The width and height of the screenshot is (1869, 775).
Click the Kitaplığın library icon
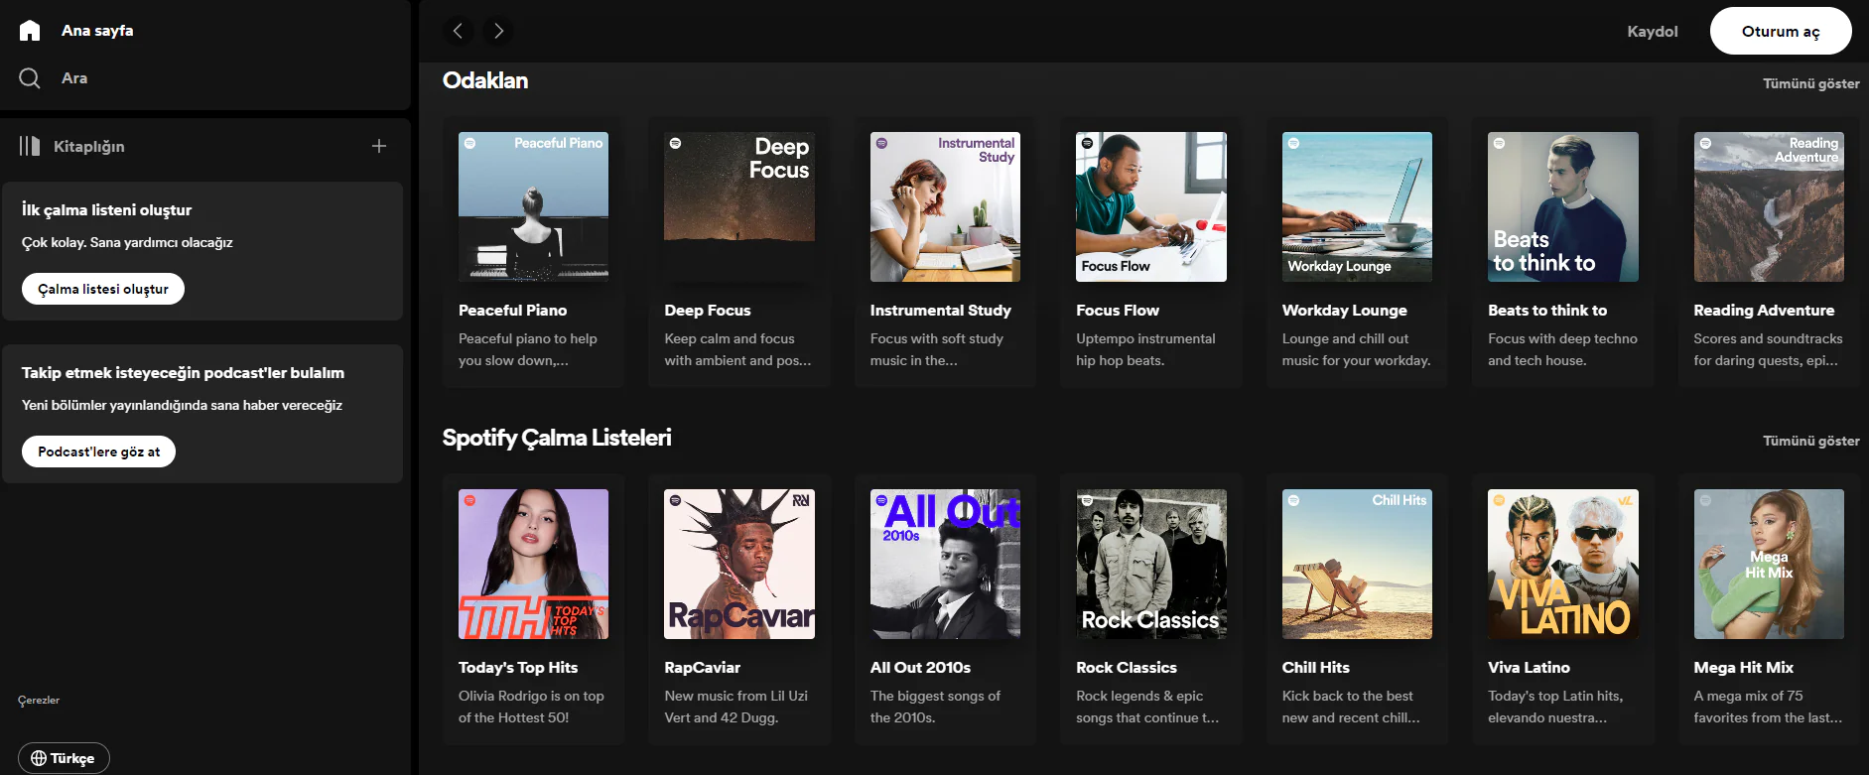(x=30, y=146)
